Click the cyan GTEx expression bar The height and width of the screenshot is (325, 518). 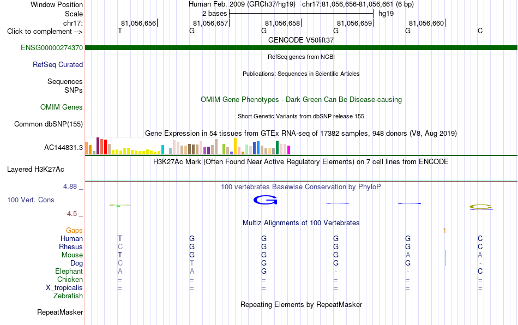(162, 149)
